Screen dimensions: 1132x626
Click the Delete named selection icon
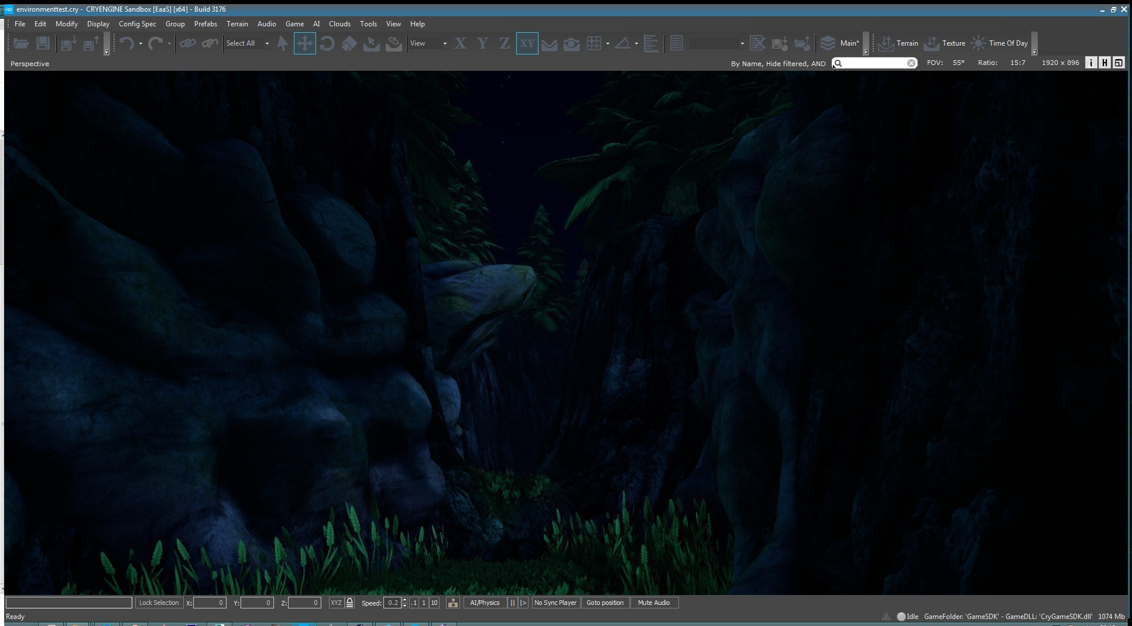pos(757,43)
